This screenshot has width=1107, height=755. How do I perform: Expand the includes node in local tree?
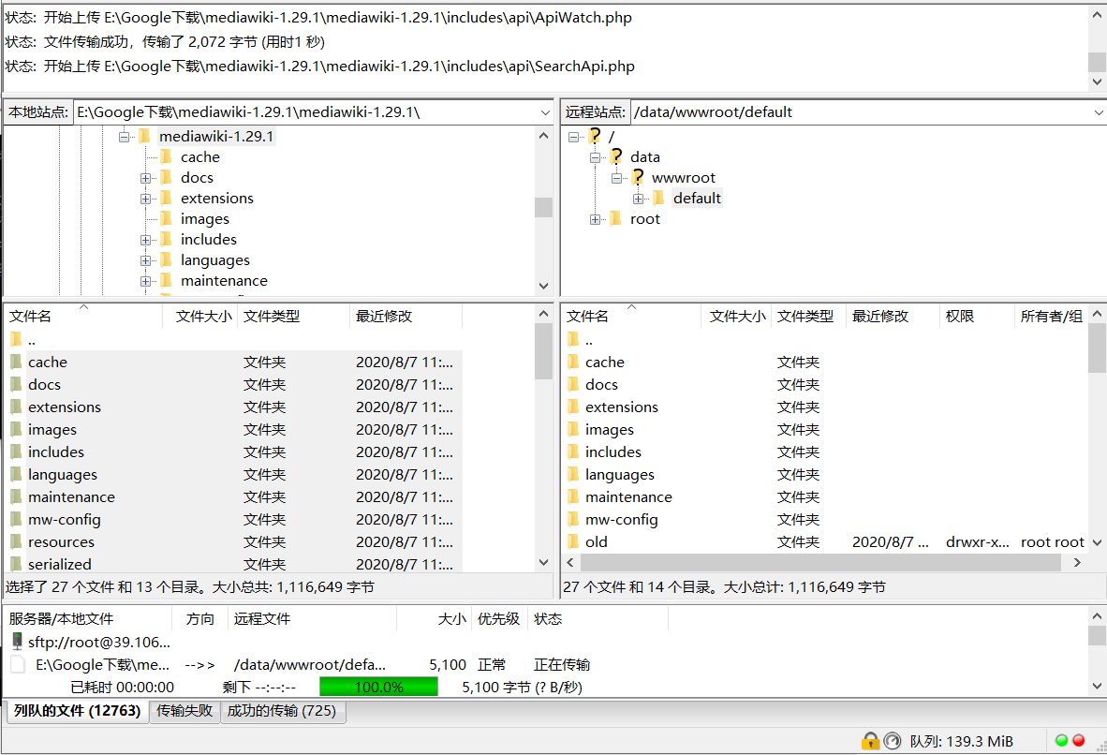[x=145, y=240]
